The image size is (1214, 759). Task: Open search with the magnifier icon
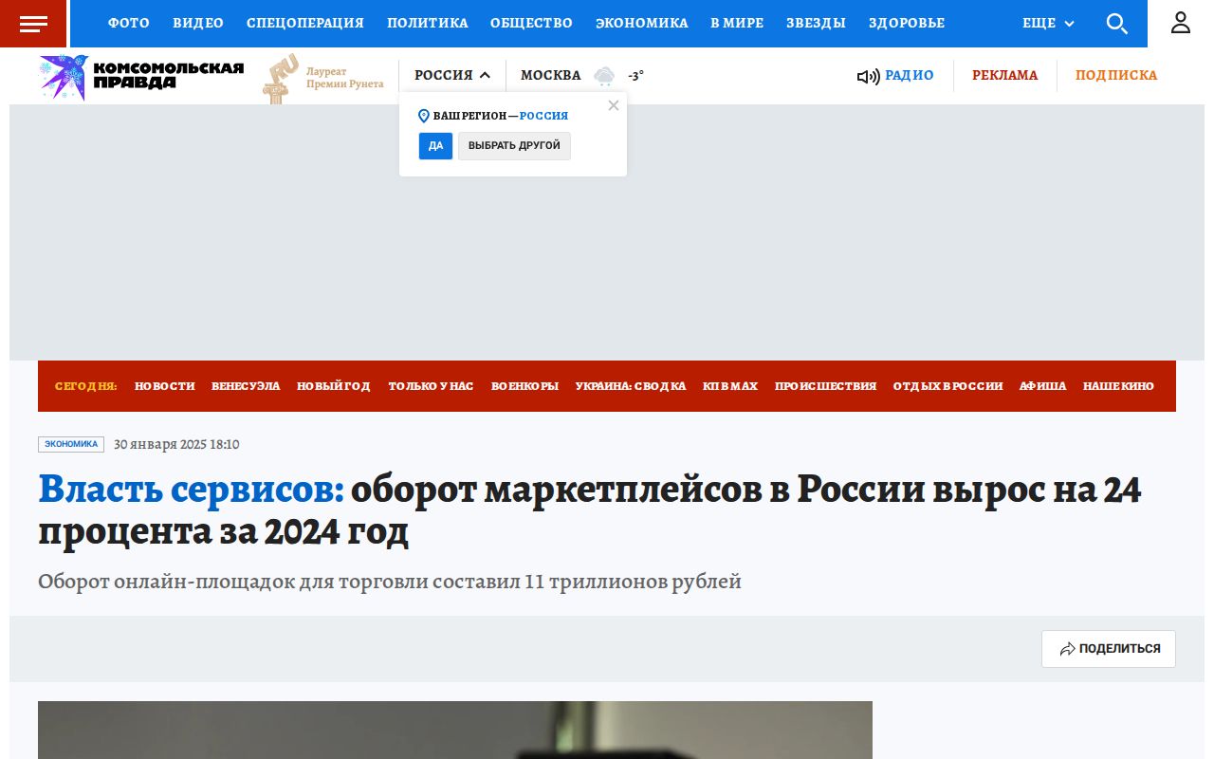click(1117, 24)
